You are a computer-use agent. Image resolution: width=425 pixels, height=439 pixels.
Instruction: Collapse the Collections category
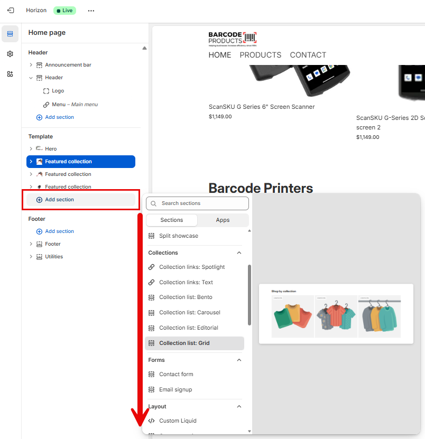[x=239, y=253]
